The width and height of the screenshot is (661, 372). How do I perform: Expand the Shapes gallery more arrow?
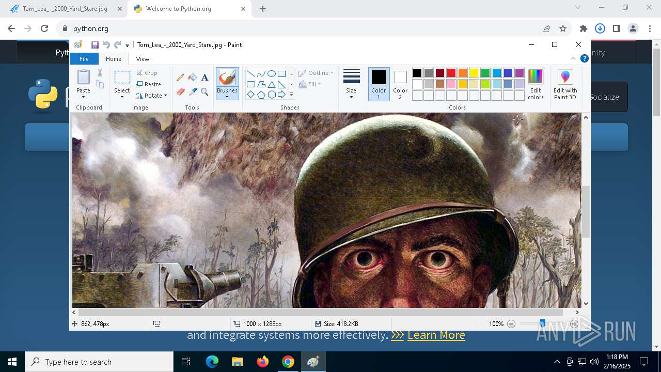(x=291, y=95)
